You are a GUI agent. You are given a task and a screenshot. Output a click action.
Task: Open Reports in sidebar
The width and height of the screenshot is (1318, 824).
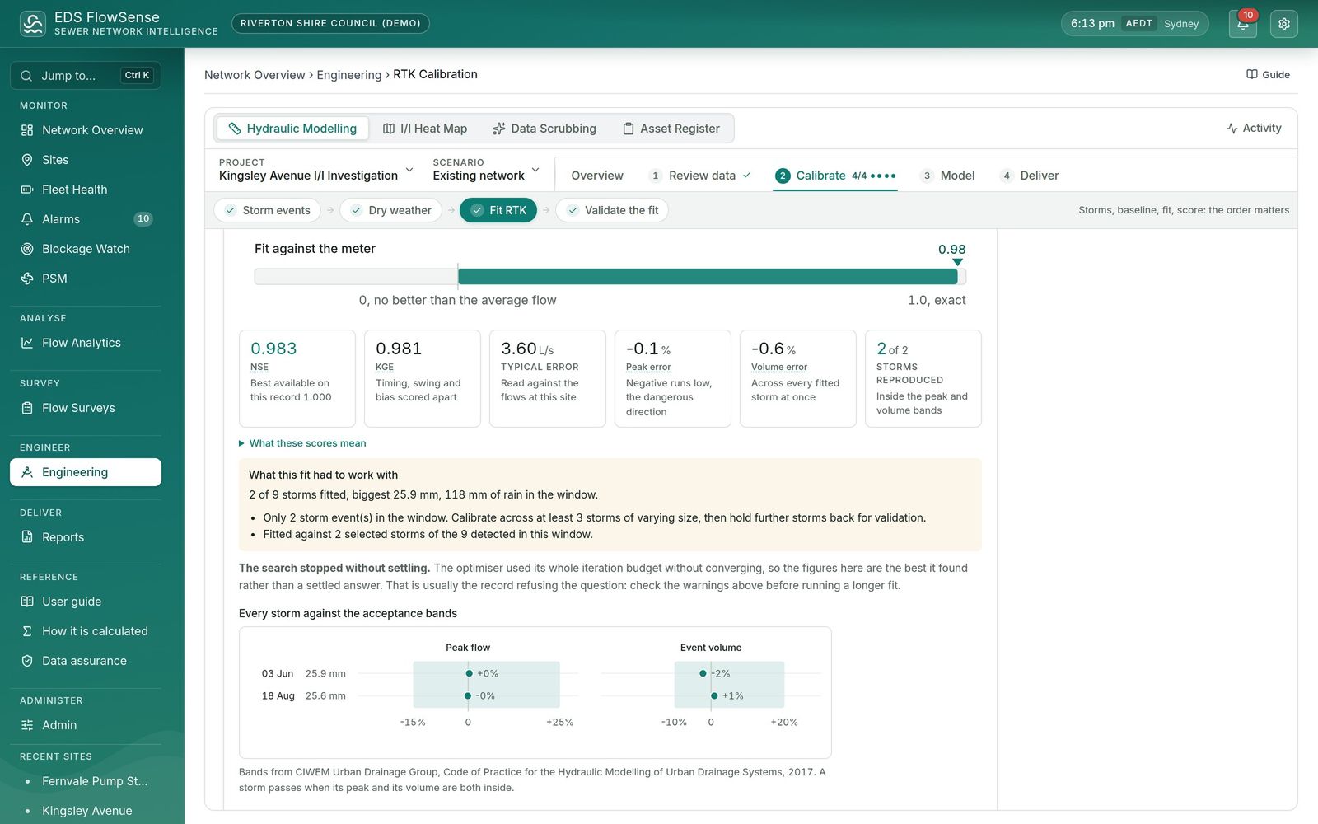tap(86, 537)
